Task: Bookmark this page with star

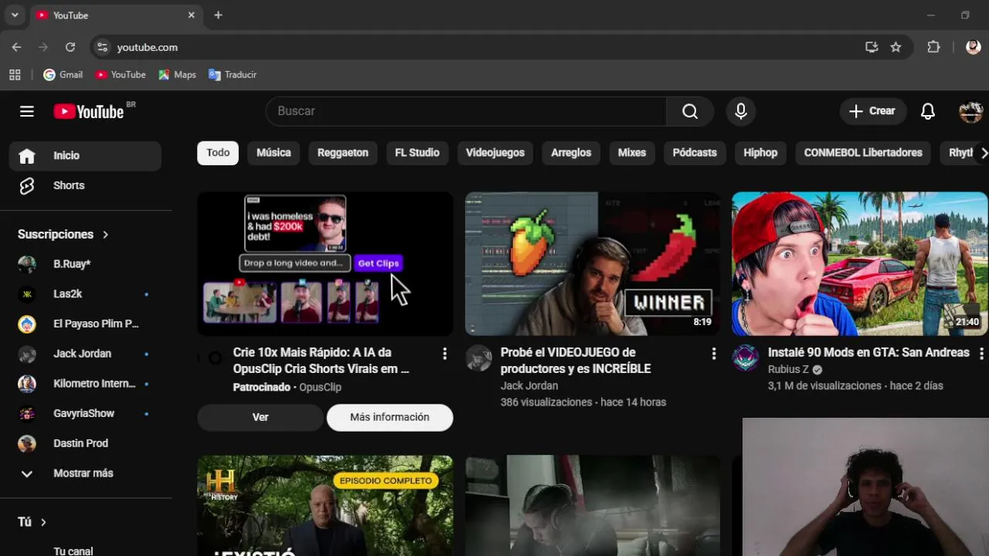Action: (896, 47)
